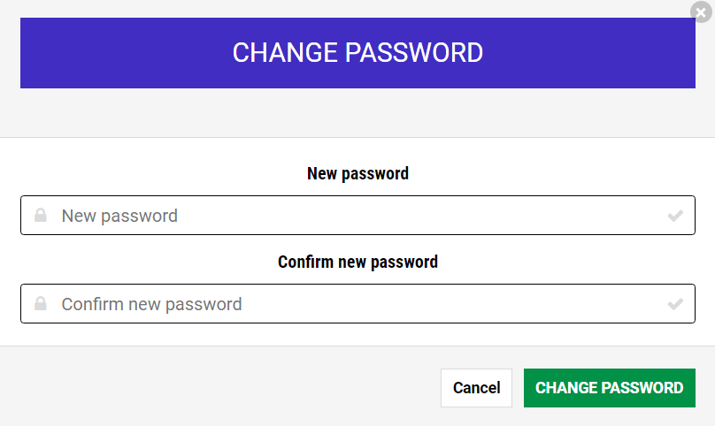Click the validation tick at the end of the first password field
This screenshot has width=715, height=426.
(x=675, y=216)
